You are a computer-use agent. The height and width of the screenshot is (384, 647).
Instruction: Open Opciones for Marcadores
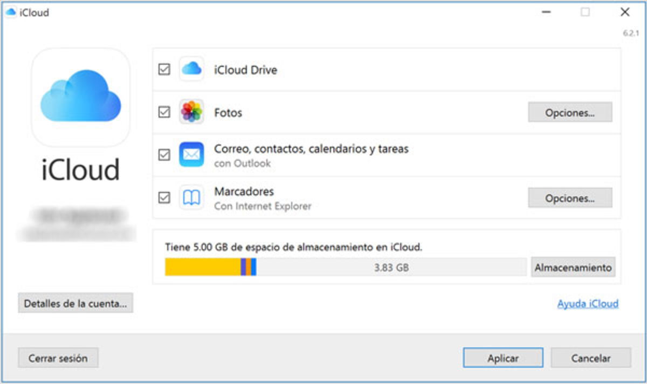coord(570,197)
